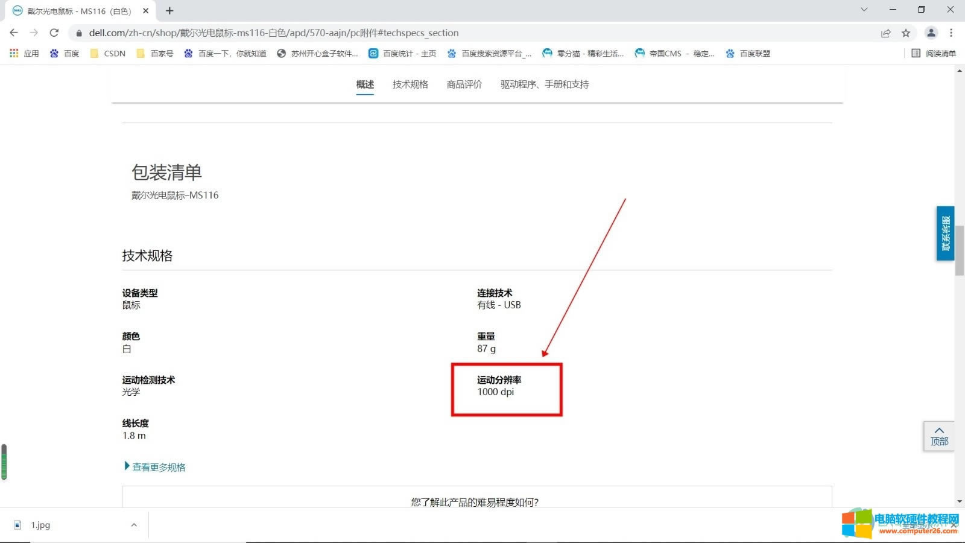
Task: Click the 白 color value
Action: [127, 349]
